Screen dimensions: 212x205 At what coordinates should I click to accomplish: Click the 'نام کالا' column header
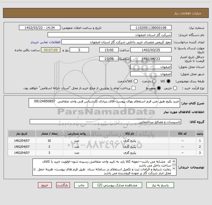coord(130,134)
